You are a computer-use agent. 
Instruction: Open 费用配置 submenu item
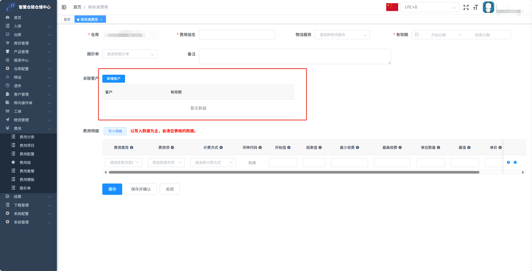(28, 154)
